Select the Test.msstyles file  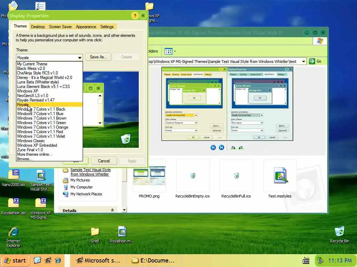(280, 179)
